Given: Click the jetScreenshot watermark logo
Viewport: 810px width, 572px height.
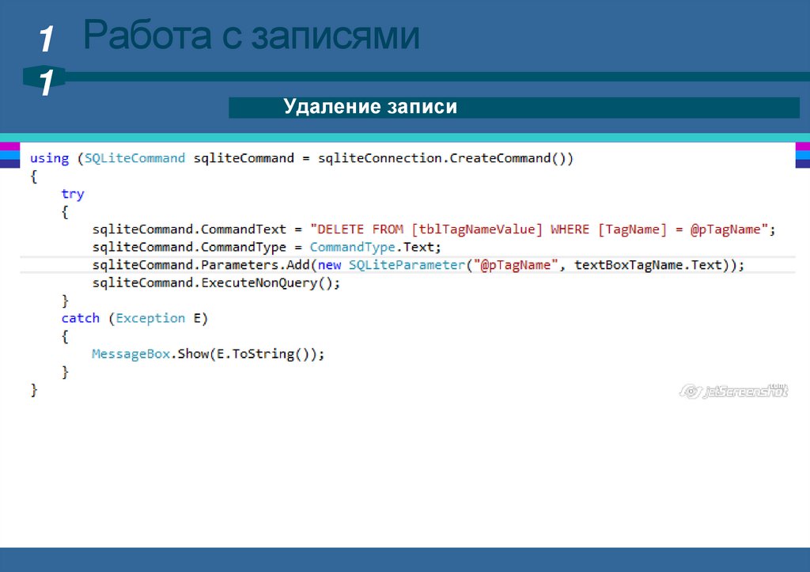Looking at the screenshot, I should click(734, 391).
